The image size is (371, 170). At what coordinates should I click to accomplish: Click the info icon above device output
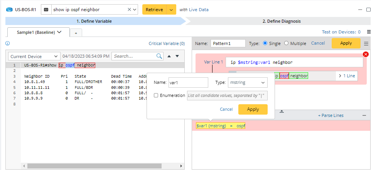point(8,43)
